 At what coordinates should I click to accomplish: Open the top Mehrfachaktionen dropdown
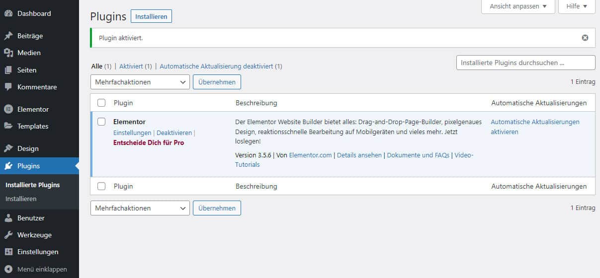[140, 82]
